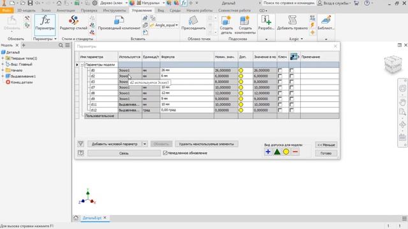The height and width of the screenshot is (229, 408).
Task: Open the hamburger menu in Модель browser
Action: click(x=68, y=45)
